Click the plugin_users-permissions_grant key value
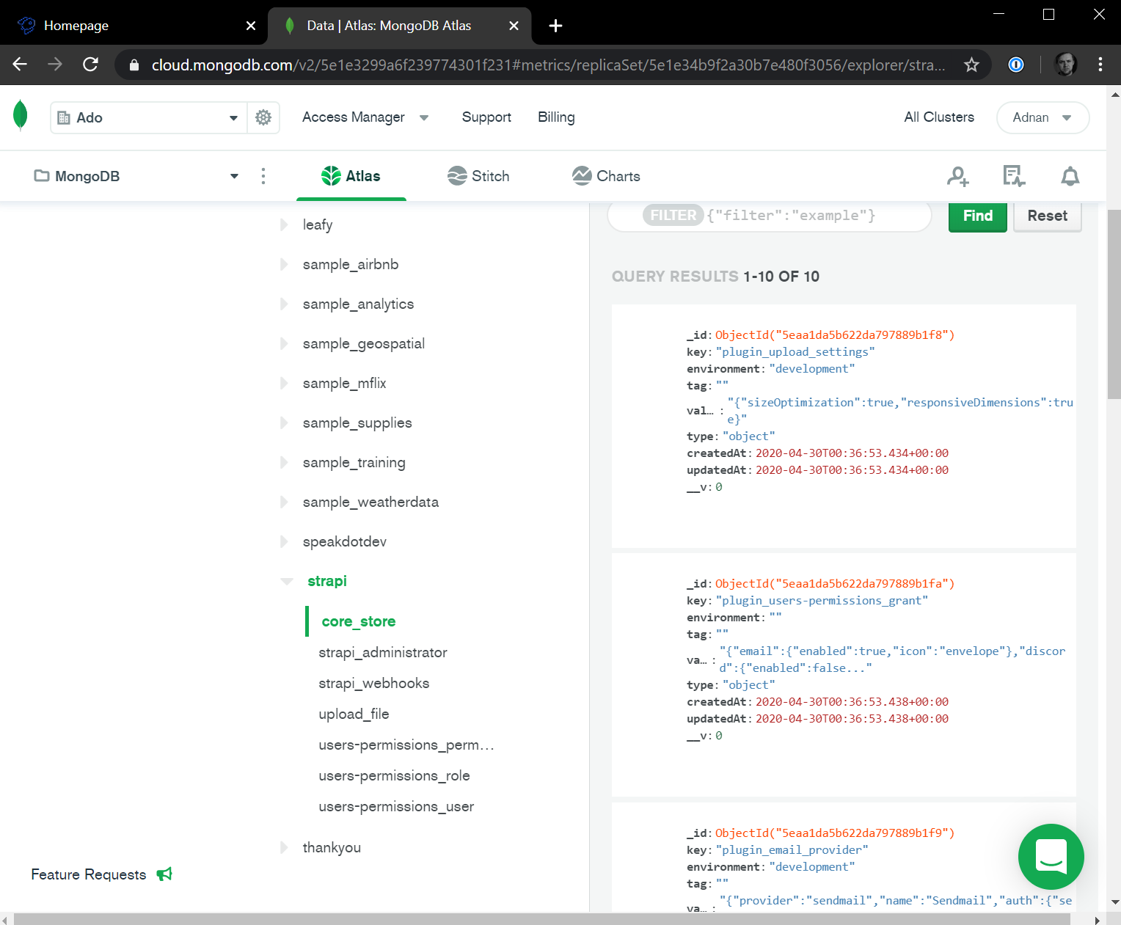This screenshot has width=1121, height=925. pos(822,601)
